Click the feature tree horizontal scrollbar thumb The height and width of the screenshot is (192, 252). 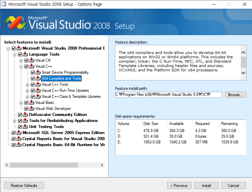point(44,165)
